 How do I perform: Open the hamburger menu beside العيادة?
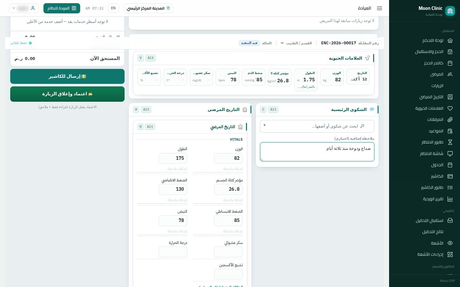click(379, 8)
